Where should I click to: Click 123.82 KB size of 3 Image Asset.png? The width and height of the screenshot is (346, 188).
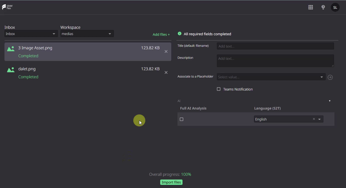(150, 48)
